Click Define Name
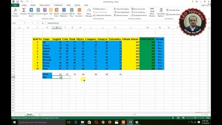Screen dimensions: 222x125 pyautogui.click(x=99, y=9)
